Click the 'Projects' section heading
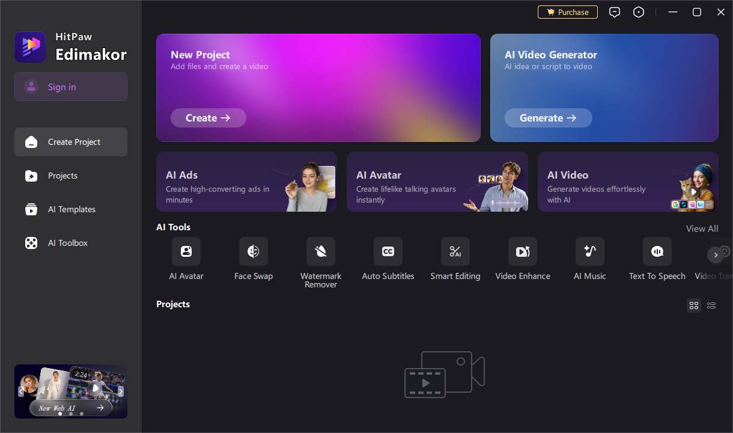The height and width of the screenshot is (433, 733). (x=173, y=304)
